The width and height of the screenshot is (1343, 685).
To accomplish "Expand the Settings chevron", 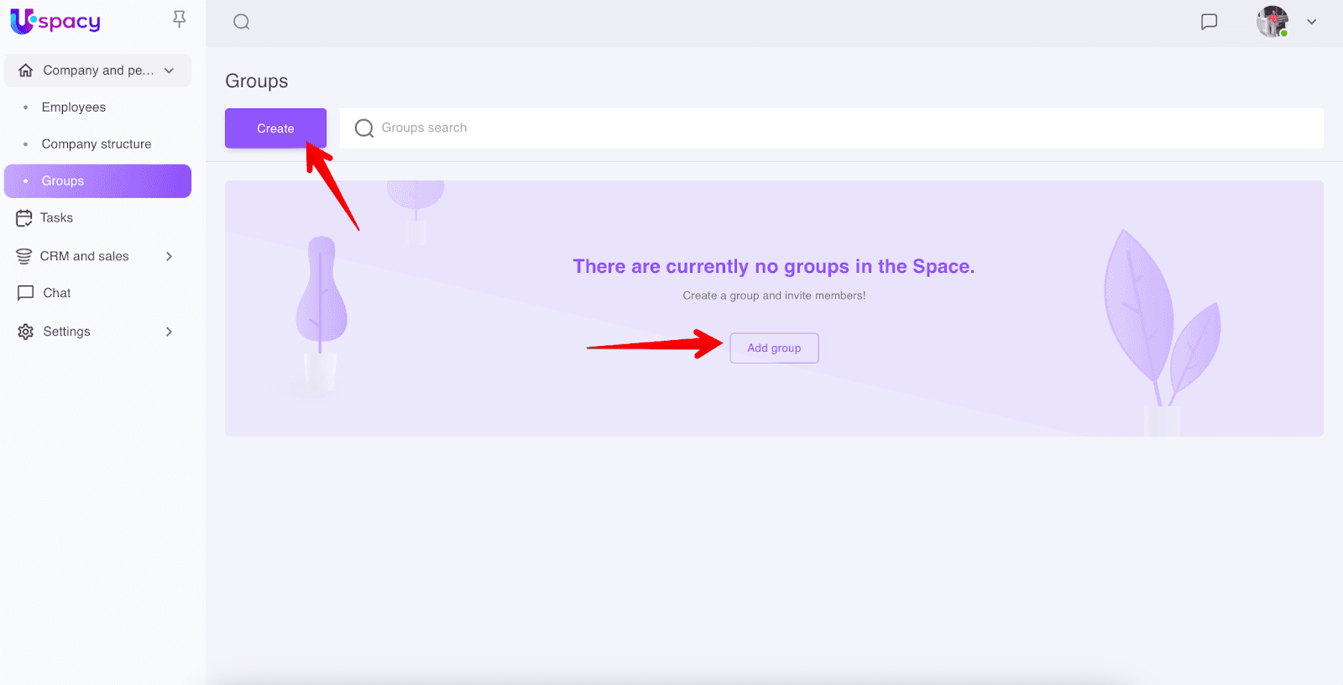I will pos(170,332).
